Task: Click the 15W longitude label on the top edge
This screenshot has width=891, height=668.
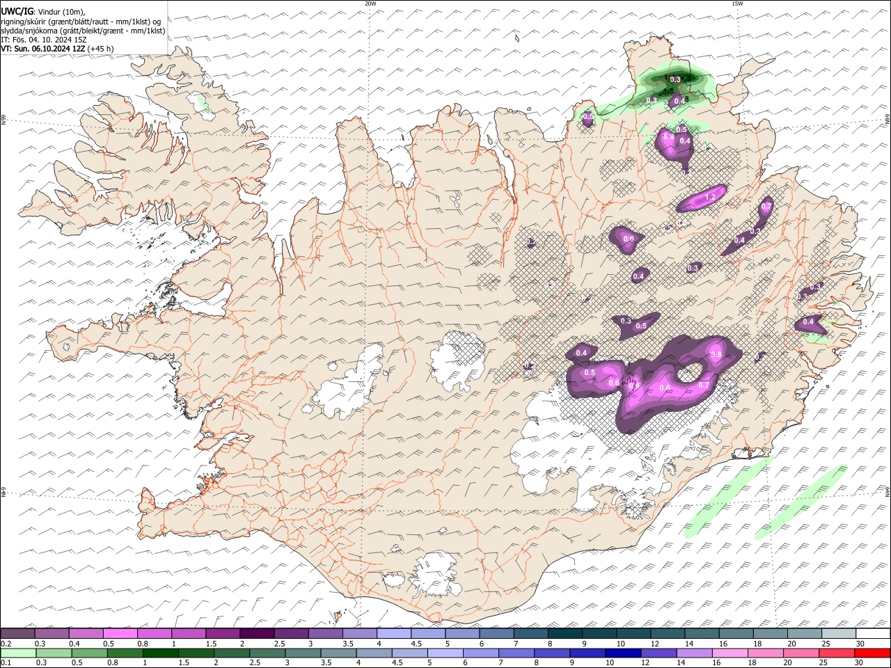Action: [737, 3]
